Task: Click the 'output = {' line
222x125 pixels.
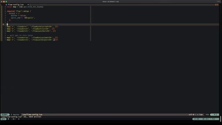Action: coord(14,13)
